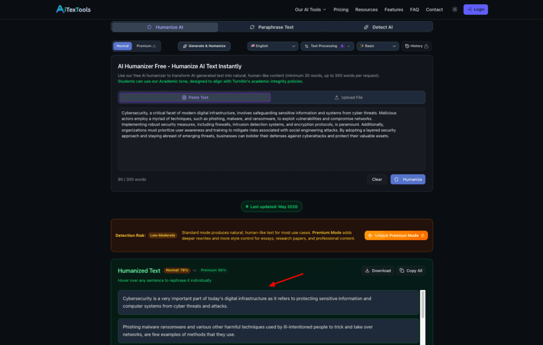Select the Upload File tab

click(348, 98)
